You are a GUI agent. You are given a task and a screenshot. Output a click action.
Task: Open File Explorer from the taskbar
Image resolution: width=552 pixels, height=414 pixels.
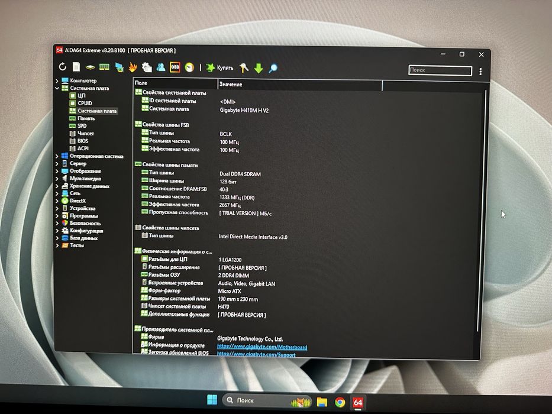pyautogui.click(x=322, y=402)
